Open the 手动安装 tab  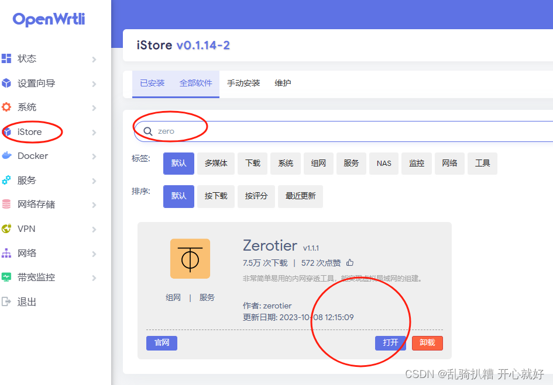click(x=243, y=83)
